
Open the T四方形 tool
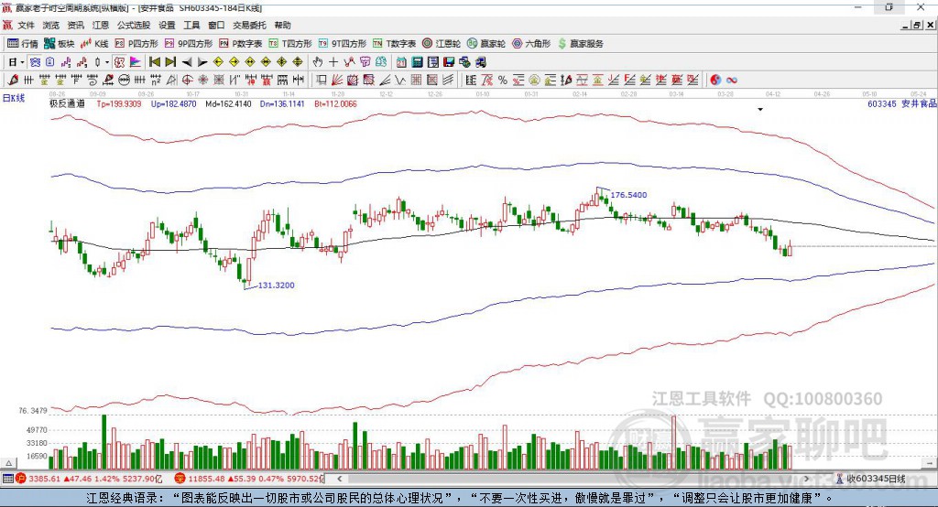[290, 44]
